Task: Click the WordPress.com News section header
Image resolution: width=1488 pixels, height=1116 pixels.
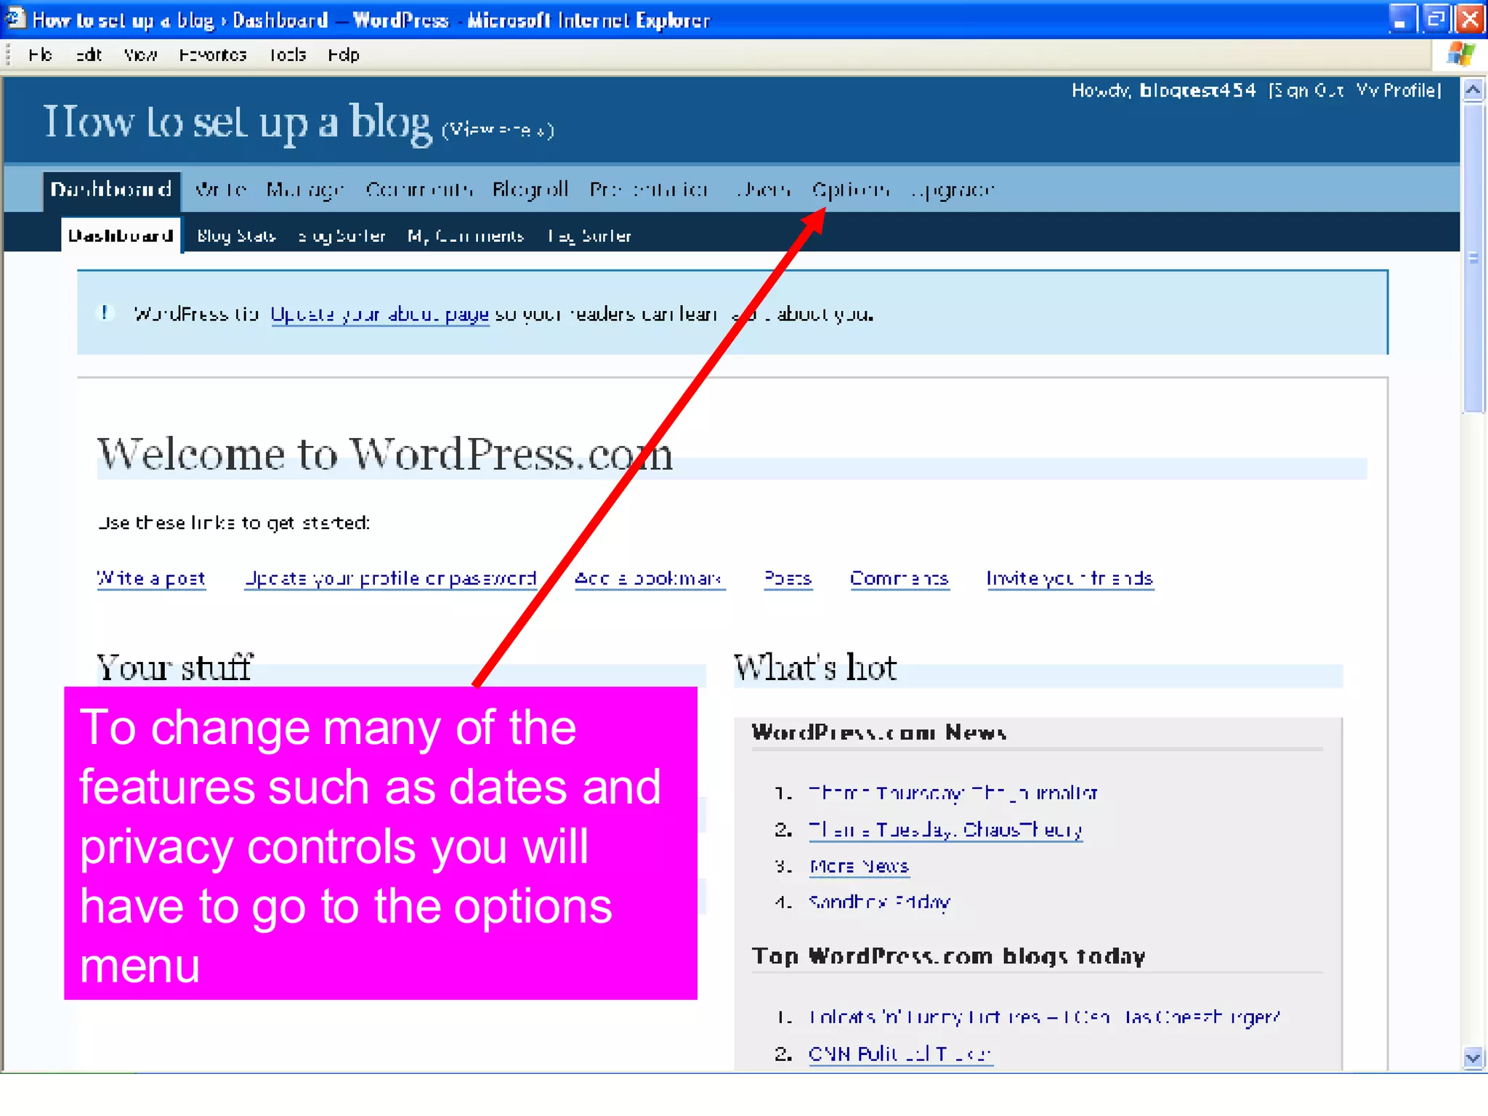Action: click(x=879, y=732)
